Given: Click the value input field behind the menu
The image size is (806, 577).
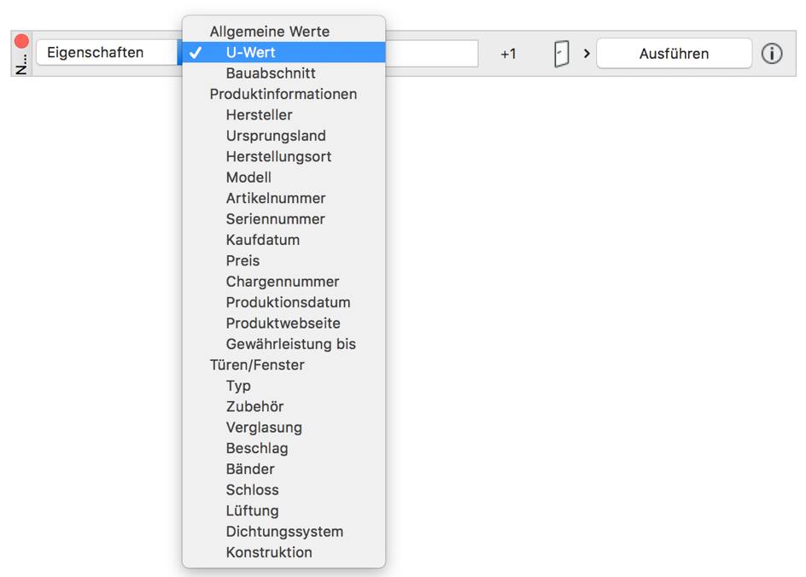Looking at the screenshot, I should click(432, 54).
